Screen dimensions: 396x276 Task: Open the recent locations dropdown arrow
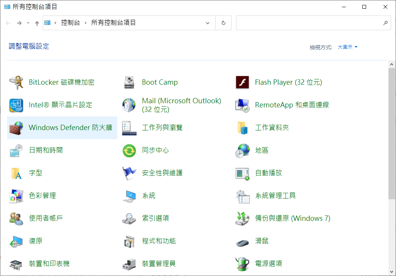click(28, 23)
